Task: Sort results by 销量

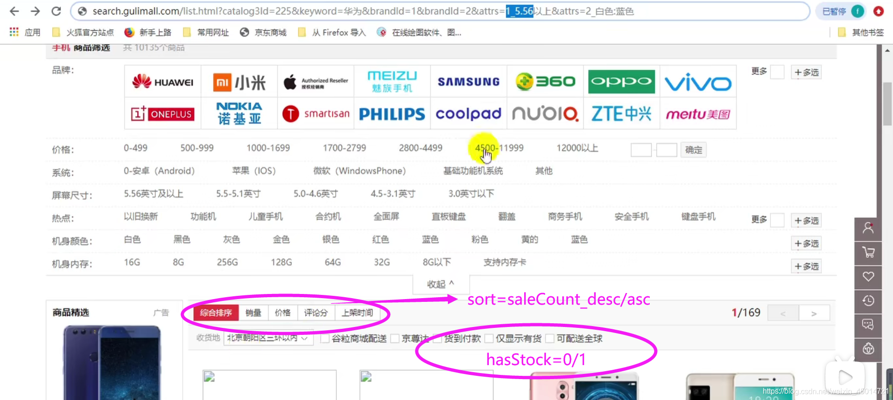Action: [253, 313]
